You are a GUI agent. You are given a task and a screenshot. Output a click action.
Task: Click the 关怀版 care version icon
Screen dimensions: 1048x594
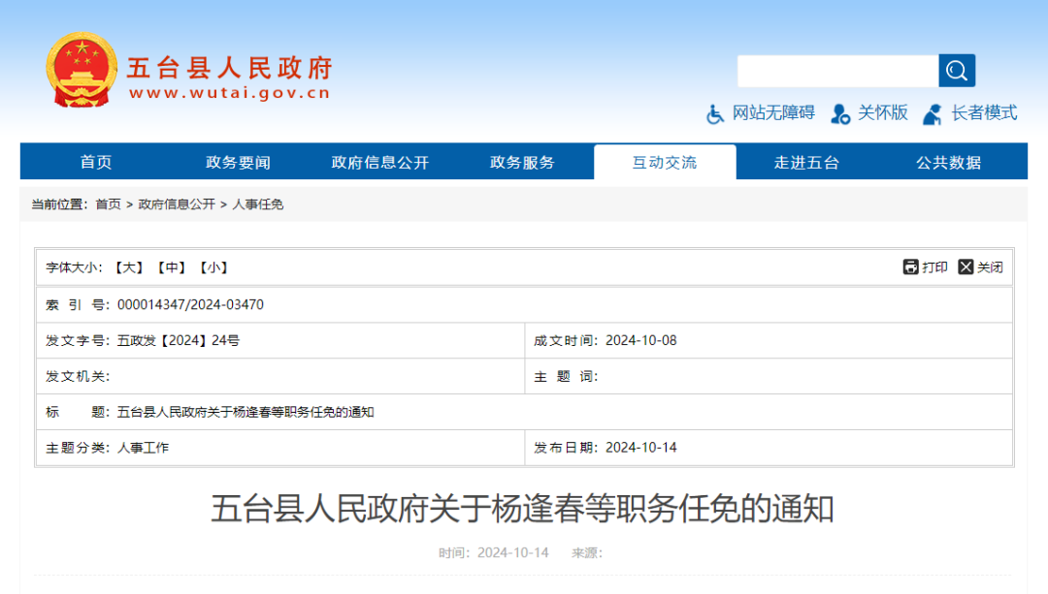(x=840, y=112)
